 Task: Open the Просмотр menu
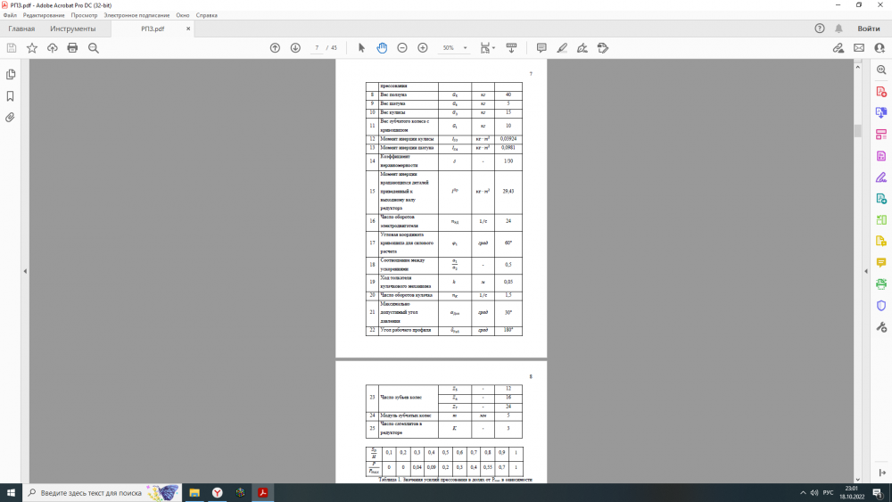pyautogui.click(x=84, y=15)
